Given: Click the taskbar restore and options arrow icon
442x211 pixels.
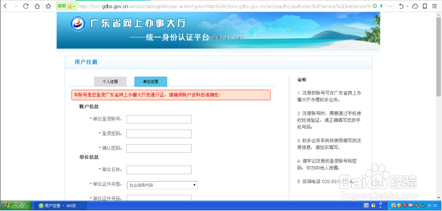Looking at the screenshot, I should click(x=381, y=205).
